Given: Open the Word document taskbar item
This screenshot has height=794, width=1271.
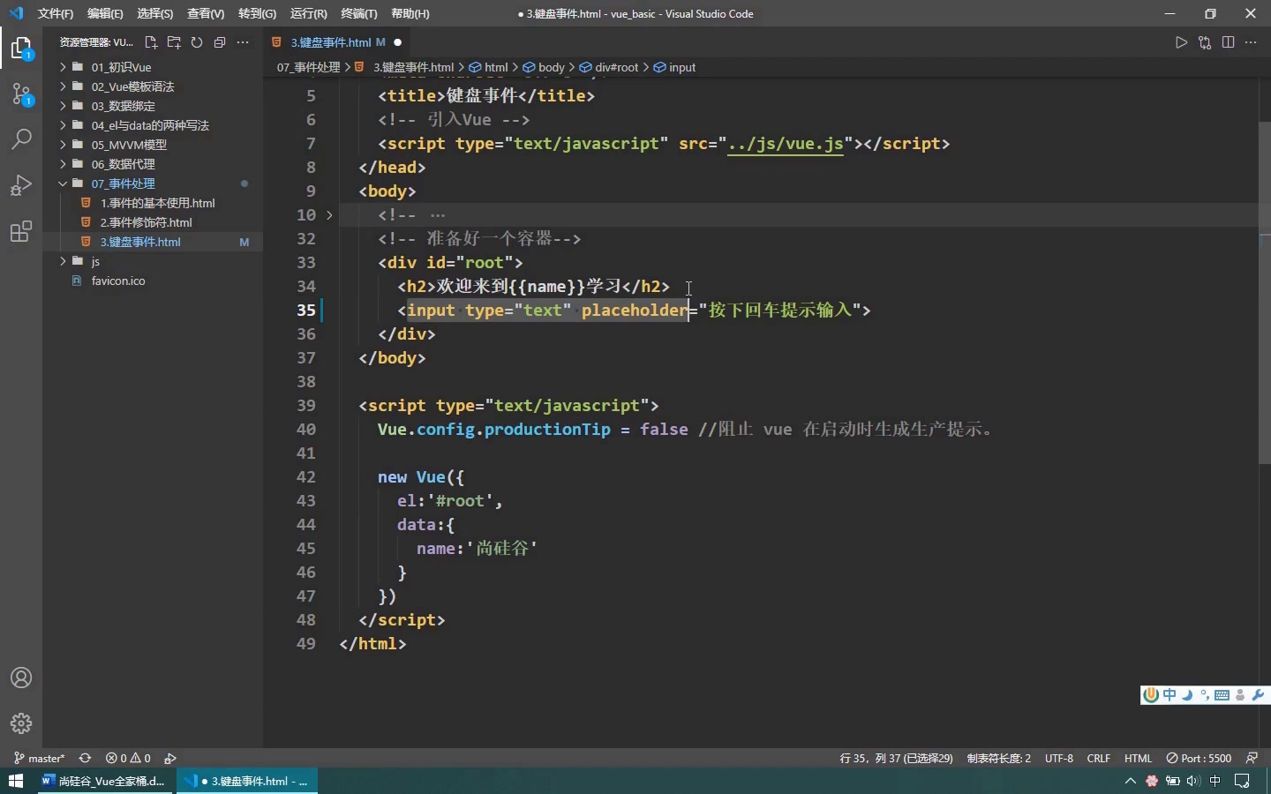Looking at the screenshot, I should pyautogui.click(x=104, y=781).
